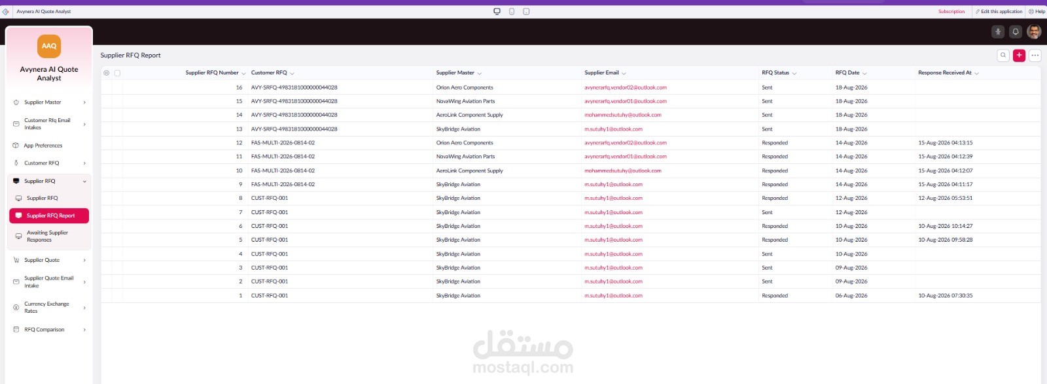The image size is (1047, 384).
Task: Open the avynerarfq.vendor02@outlook.com email link in row 16
Action: point(626,88)
